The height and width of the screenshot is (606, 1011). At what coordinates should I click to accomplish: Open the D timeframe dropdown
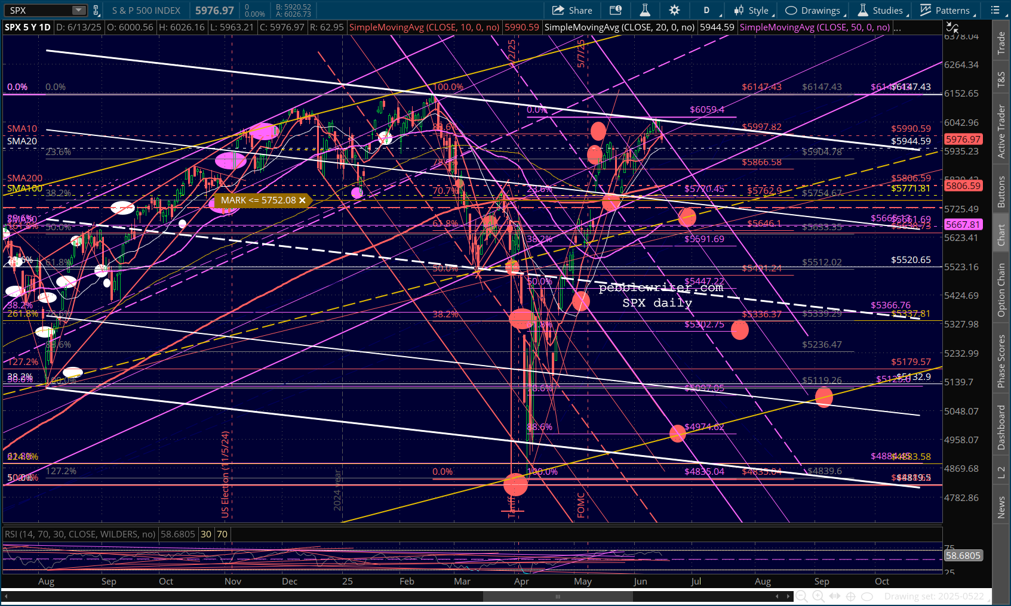tap(711, 10)
